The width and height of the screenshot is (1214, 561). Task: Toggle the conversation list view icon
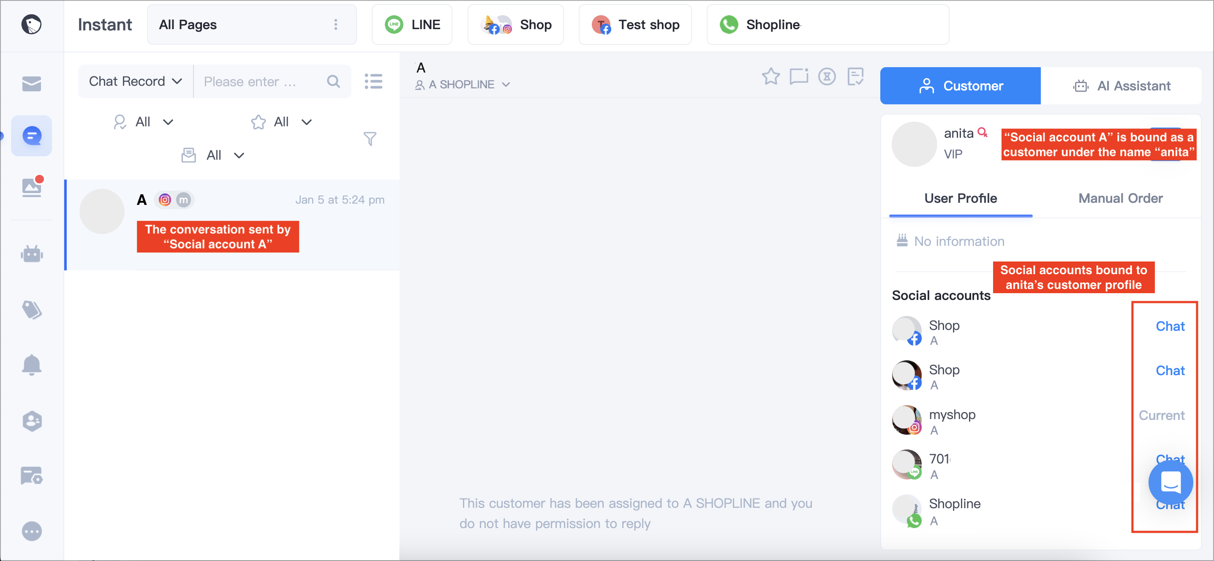tap(373, 81)
